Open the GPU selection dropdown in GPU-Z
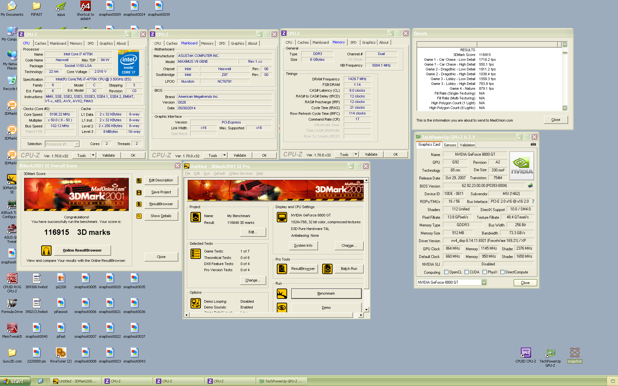 coord(484,282)
